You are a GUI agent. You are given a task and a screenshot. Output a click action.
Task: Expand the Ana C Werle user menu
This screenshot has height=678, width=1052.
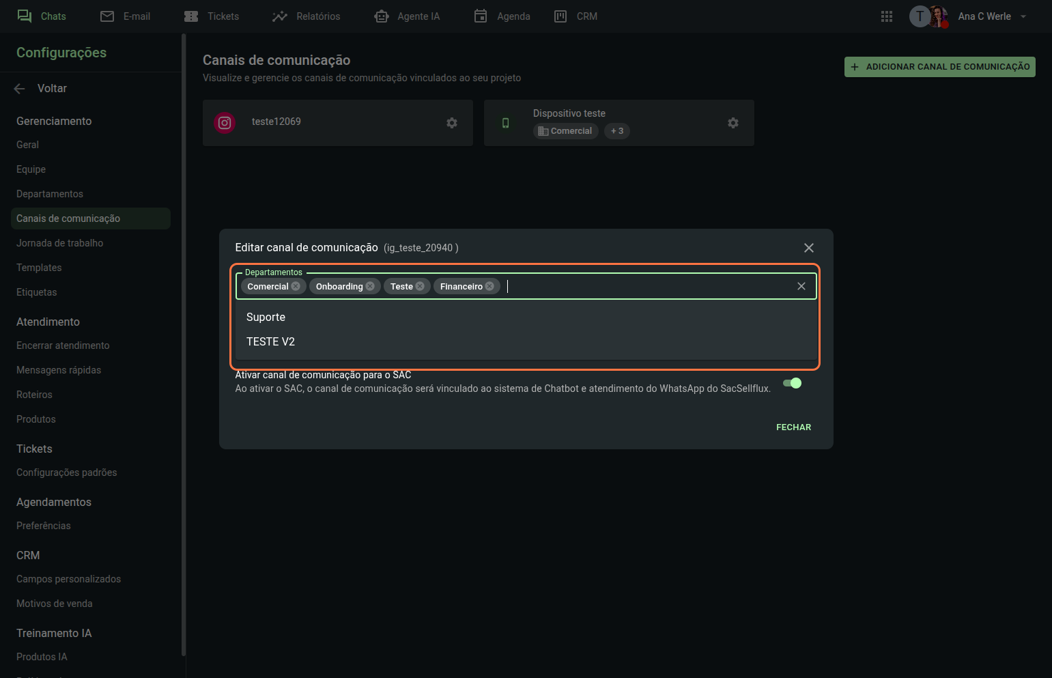point(1023,16)
